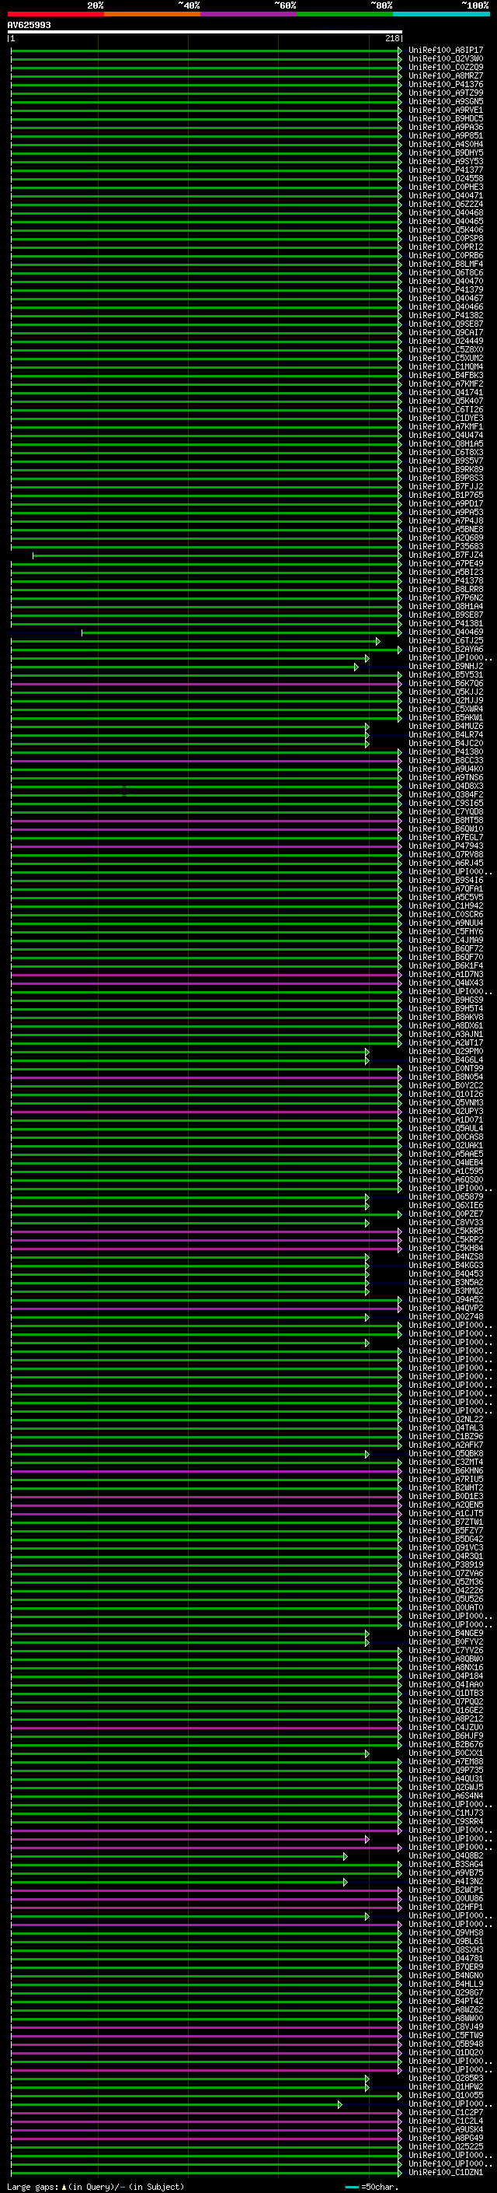Click label UniRef100_P47943

445,846
